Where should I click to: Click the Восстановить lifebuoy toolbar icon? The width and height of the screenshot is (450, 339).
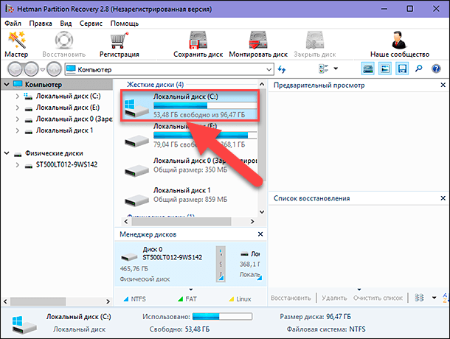tap(63, 40)
